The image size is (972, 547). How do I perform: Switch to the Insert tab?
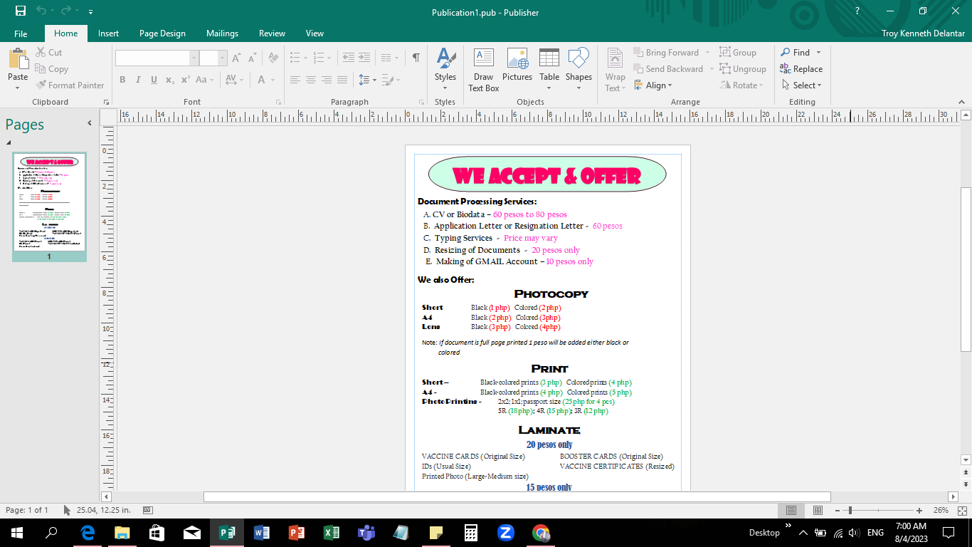[108, 33]
